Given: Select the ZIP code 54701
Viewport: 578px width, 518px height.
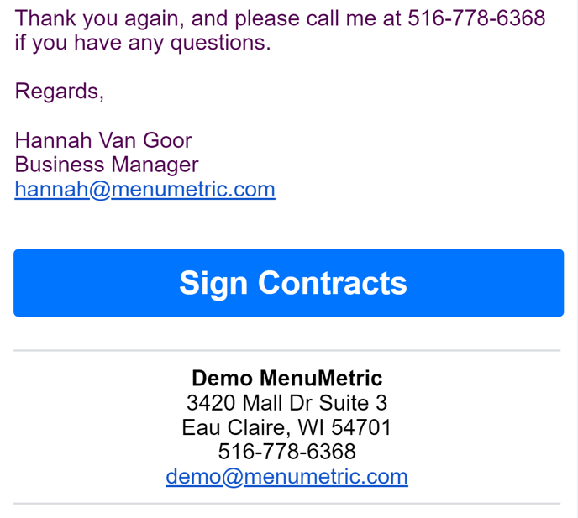Looking at the screenshot, I should pos(361,427).
